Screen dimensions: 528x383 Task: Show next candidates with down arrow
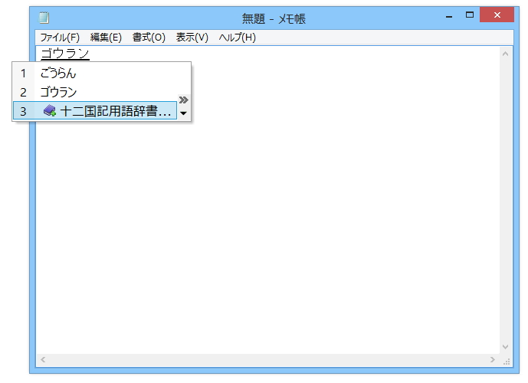click(183, 113)
